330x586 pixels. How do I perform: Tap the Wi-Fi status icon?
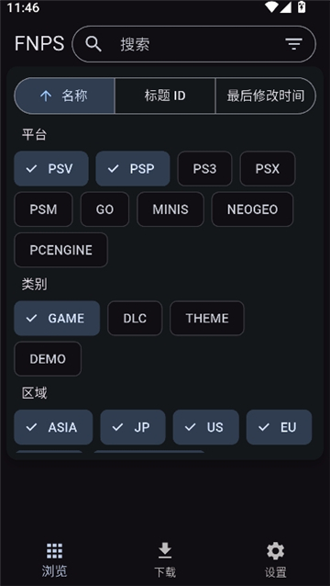click(271, 6)
